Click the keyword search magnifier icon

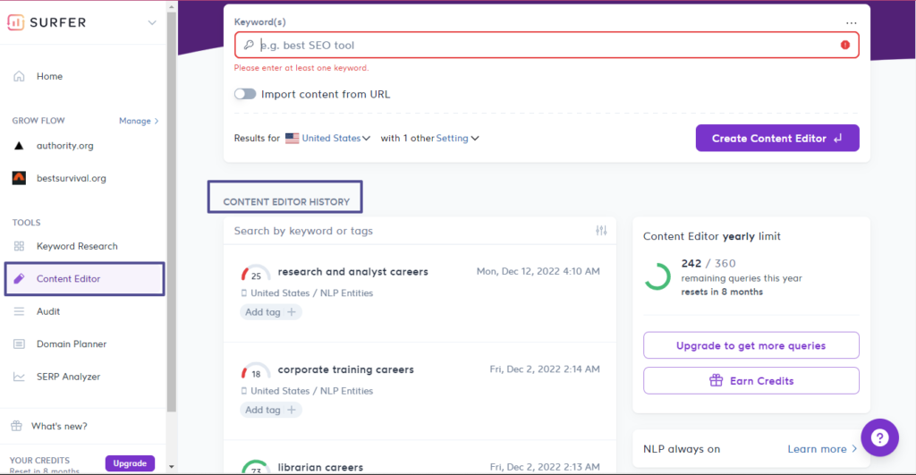(x=249, y=45)
